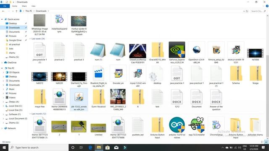Switch to the Home ribbon tab
The height and width of the screenshot is (151, 269).
tap(15, 6)
